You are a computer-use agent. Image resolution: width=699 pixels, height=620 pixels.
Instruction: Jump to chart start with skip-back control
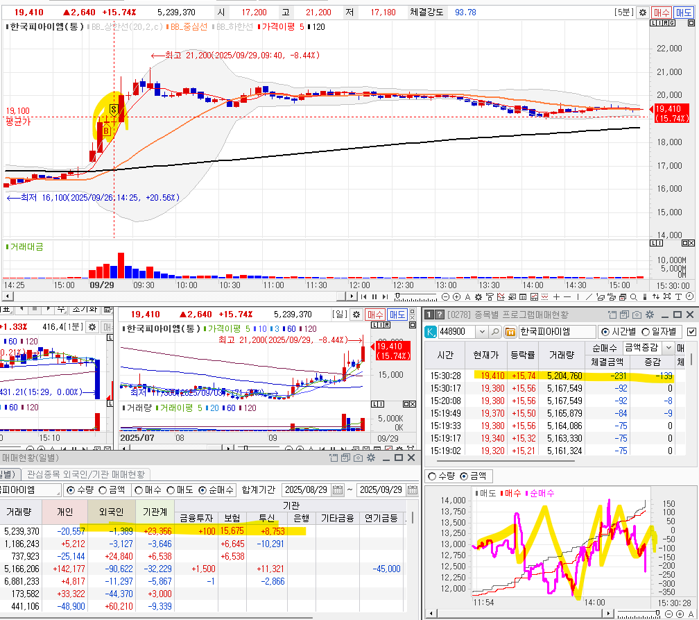364,297
